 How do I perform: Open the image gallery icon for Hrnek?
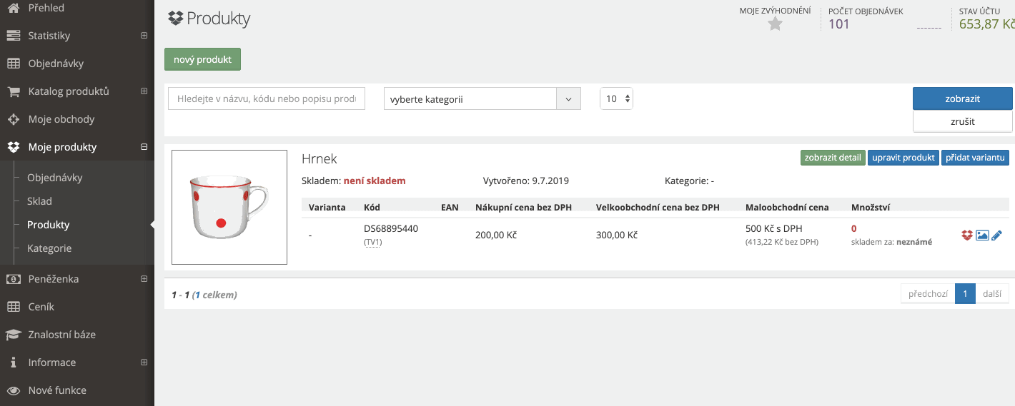(982, 235)
